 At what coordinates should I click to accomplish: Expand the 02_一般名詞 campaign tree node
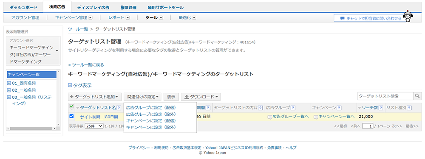click(x=9, y=90)
